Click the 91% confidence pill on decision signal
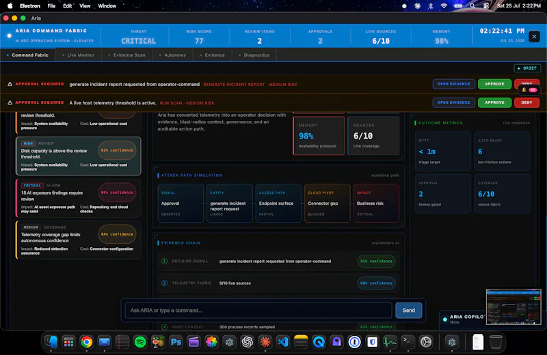The height and width of the screenshot is (355, 547). coord(376,261)
